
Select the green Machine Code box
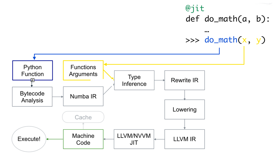pyautogui.click(x=83, y=139)
